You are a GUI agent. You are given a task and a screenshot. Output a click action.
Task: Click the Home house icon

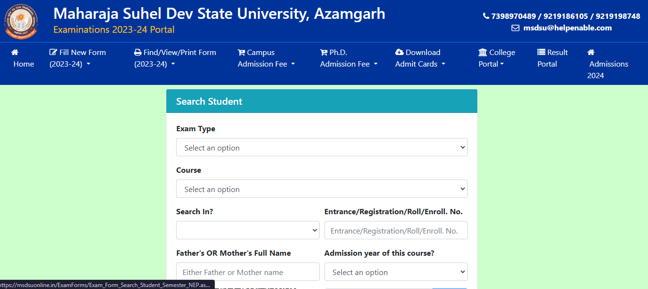pyautogui.click(x=15, y=52)
